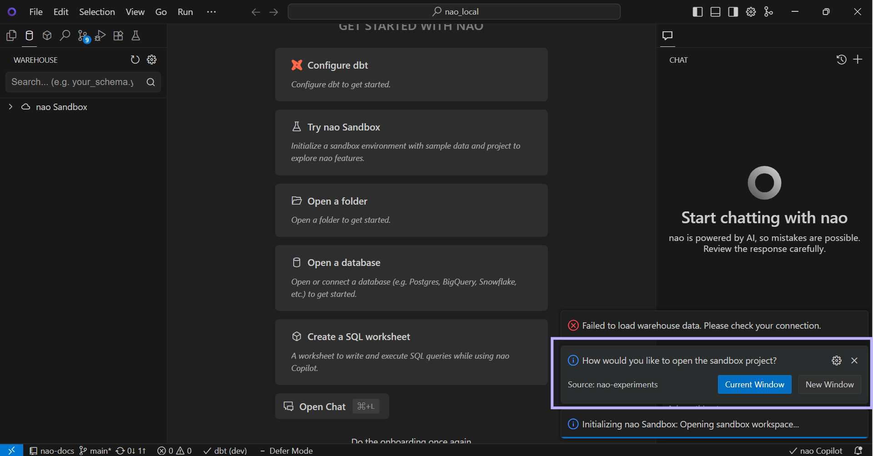The image size is (873, 456).
Task: Open the Go menu
Action: 161,12
